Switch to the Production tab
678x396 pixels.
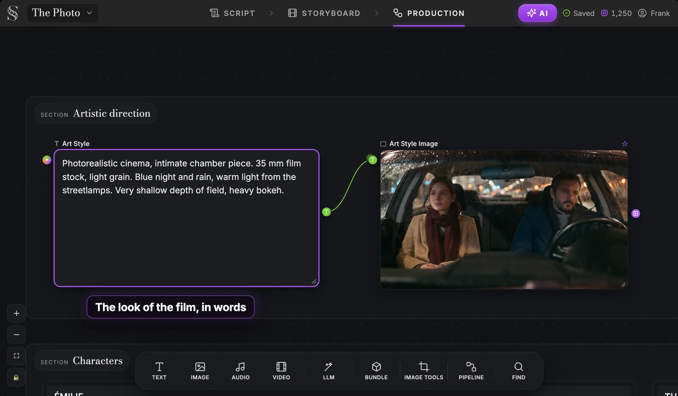pyautogui.click(x=429, y=13)
